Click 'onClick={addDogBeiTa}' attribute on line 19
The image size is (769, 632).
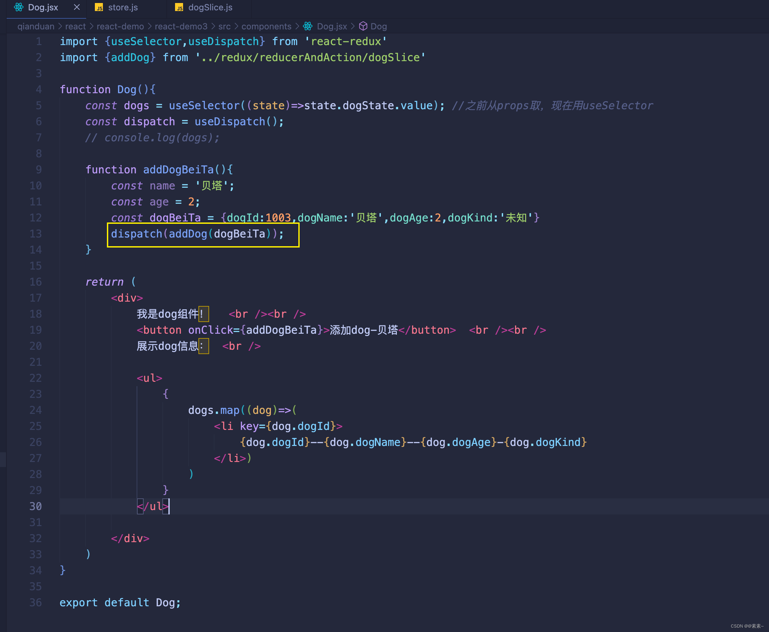255,330
